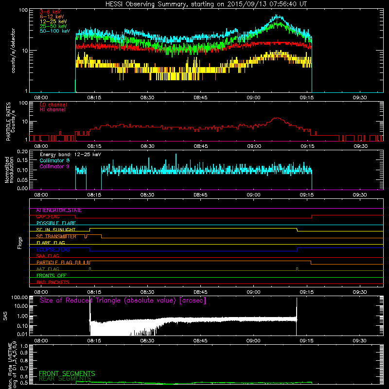Click the SAS axis label
The width and height of the screenshot is (389, 389).
5,316
